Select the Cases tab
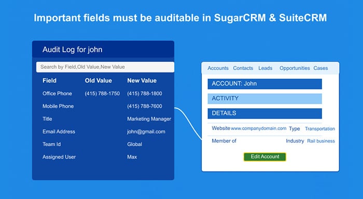The image size is (363, 199). (x=320, y=68)
